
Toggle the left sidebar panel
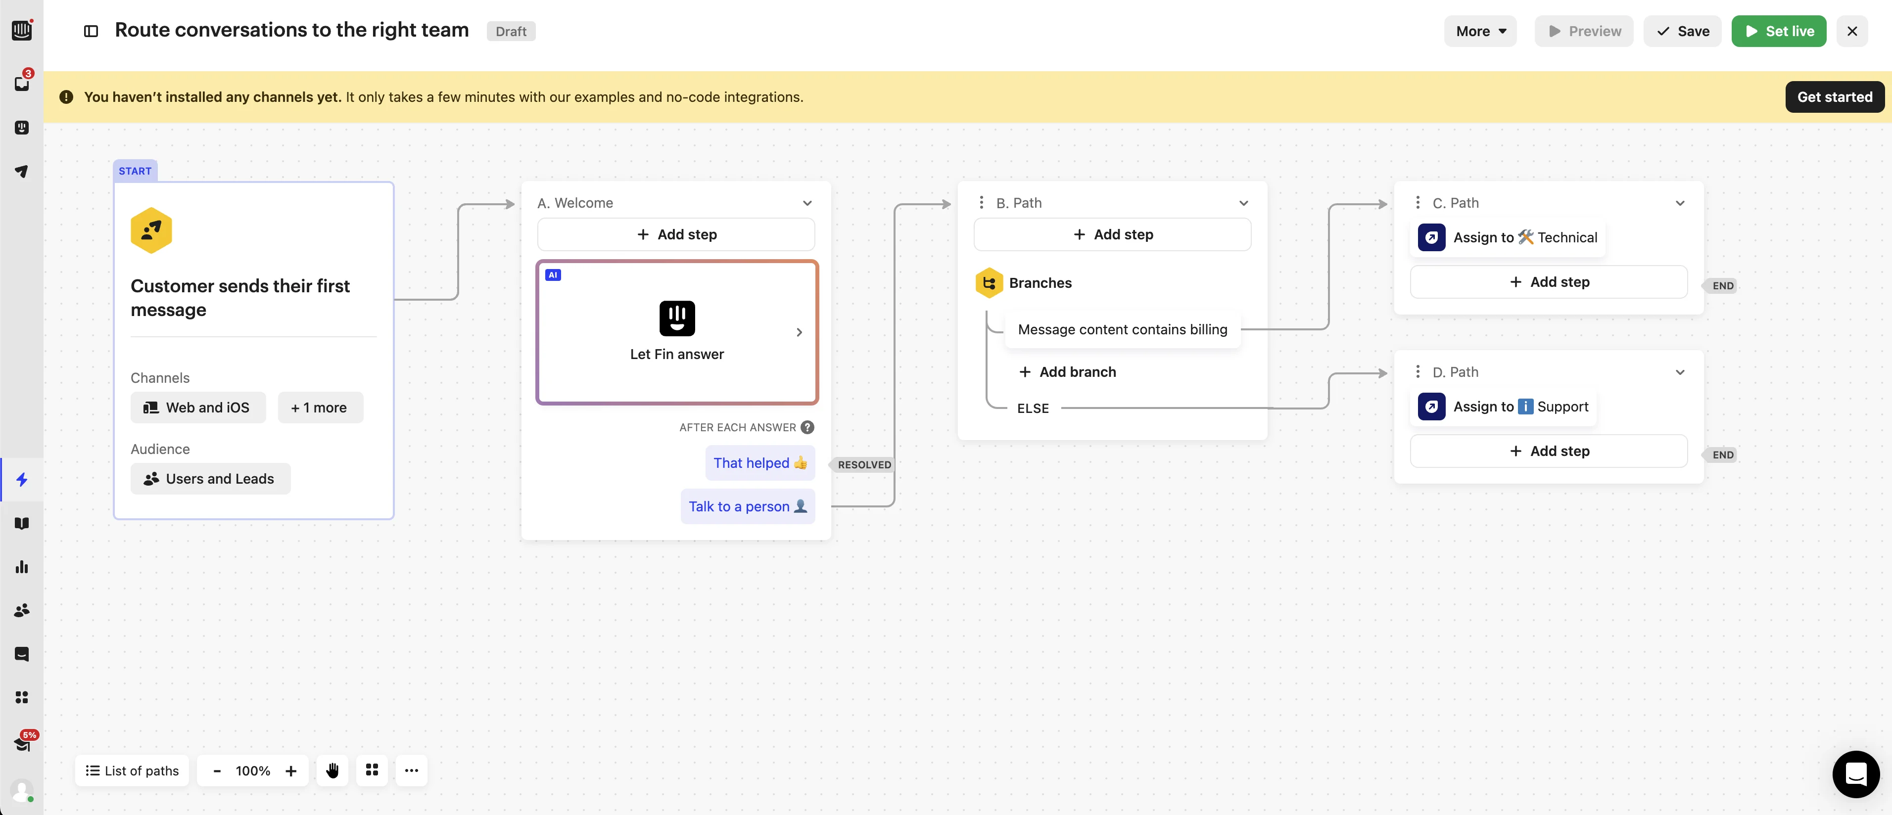(91, 31)
